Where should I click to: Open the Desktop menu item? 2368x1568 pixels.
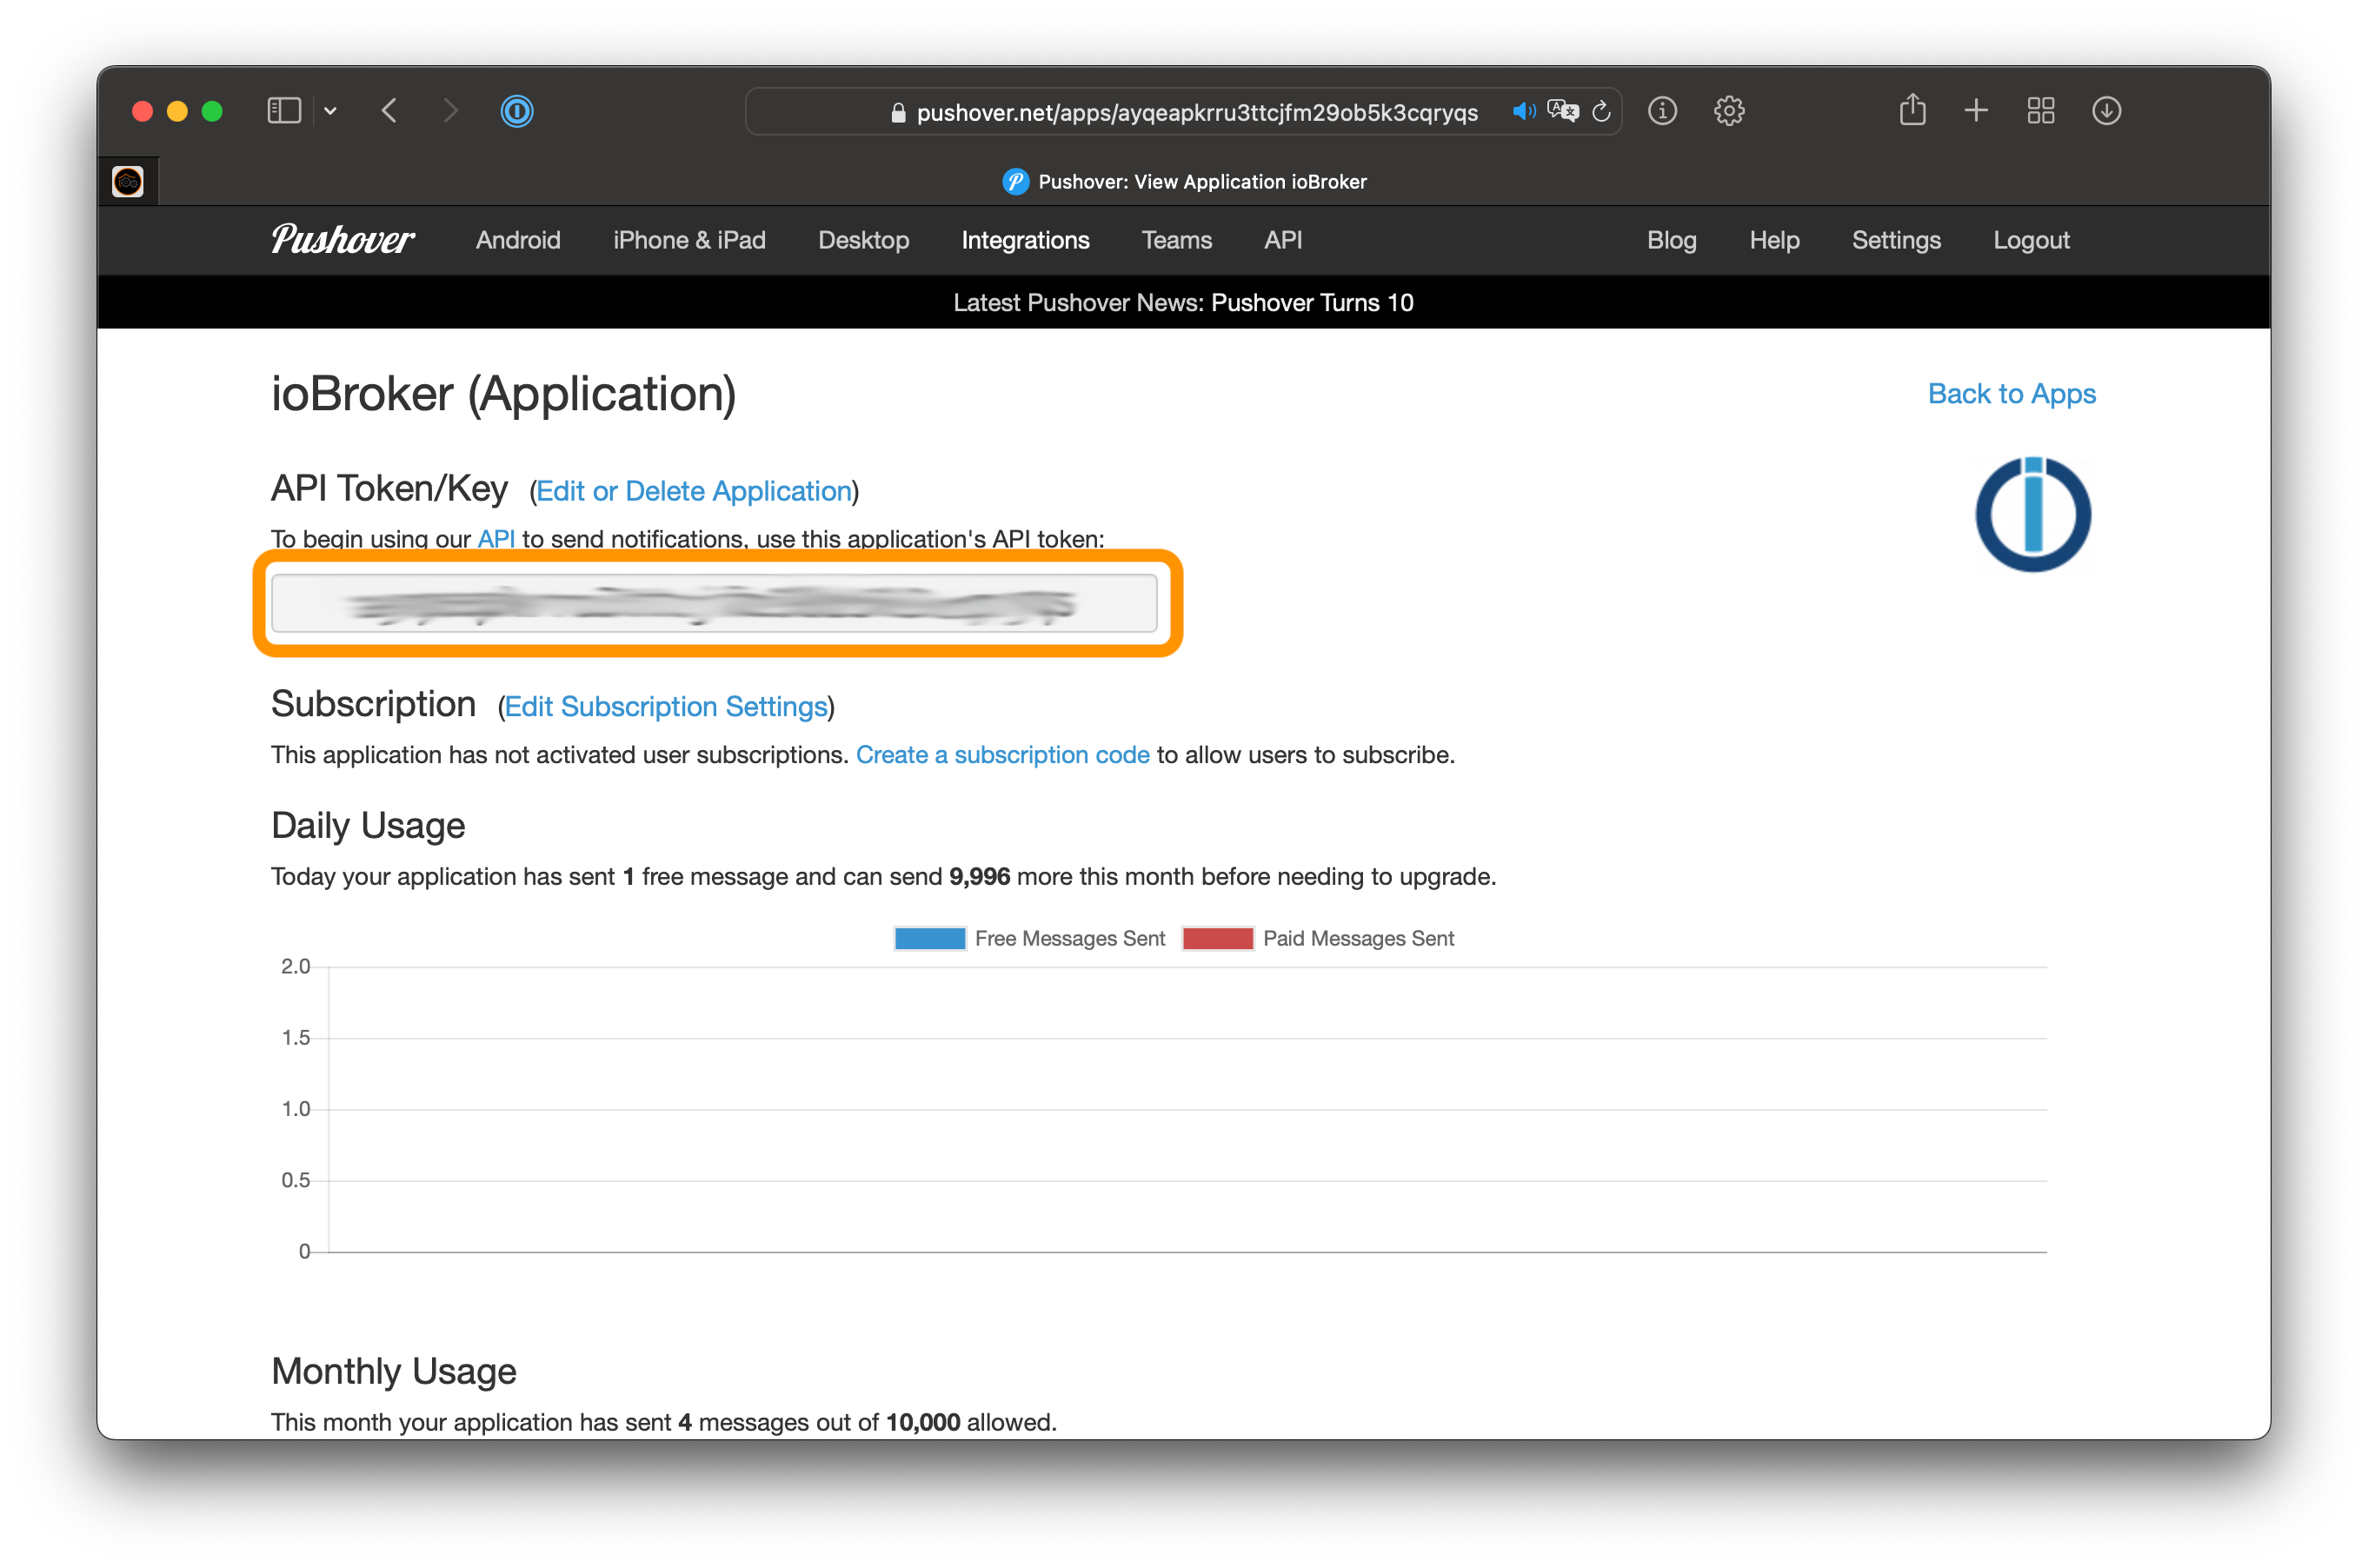coord(863,240)
